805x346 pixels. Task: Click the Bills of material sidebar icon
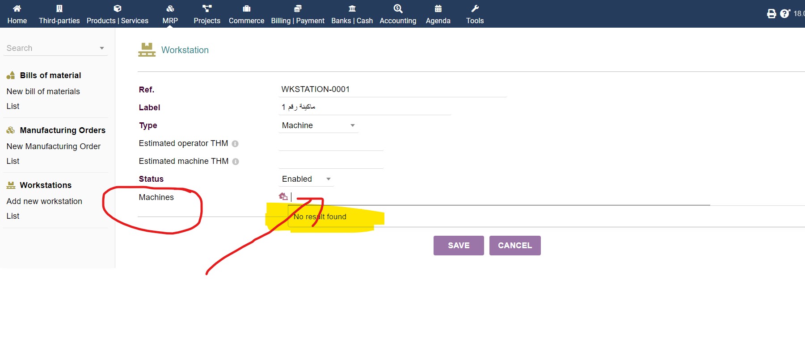(11, 75)
